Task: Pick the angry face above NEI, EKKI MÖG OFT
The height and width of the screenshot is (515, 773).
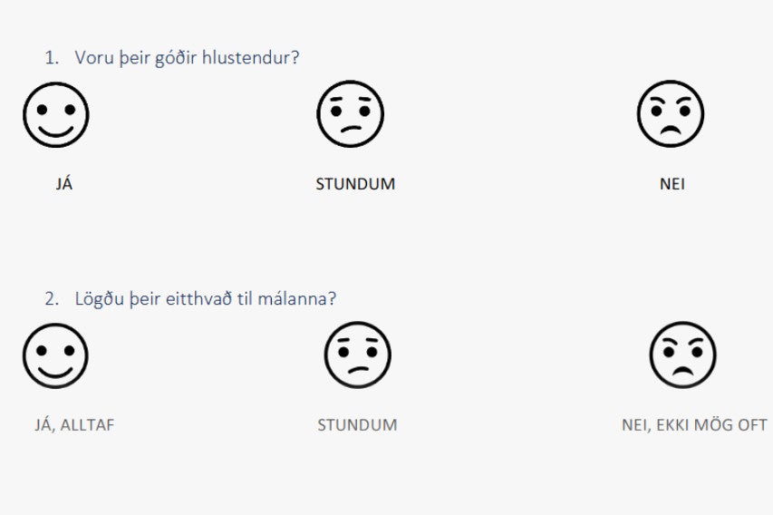Action: (682, 355)
